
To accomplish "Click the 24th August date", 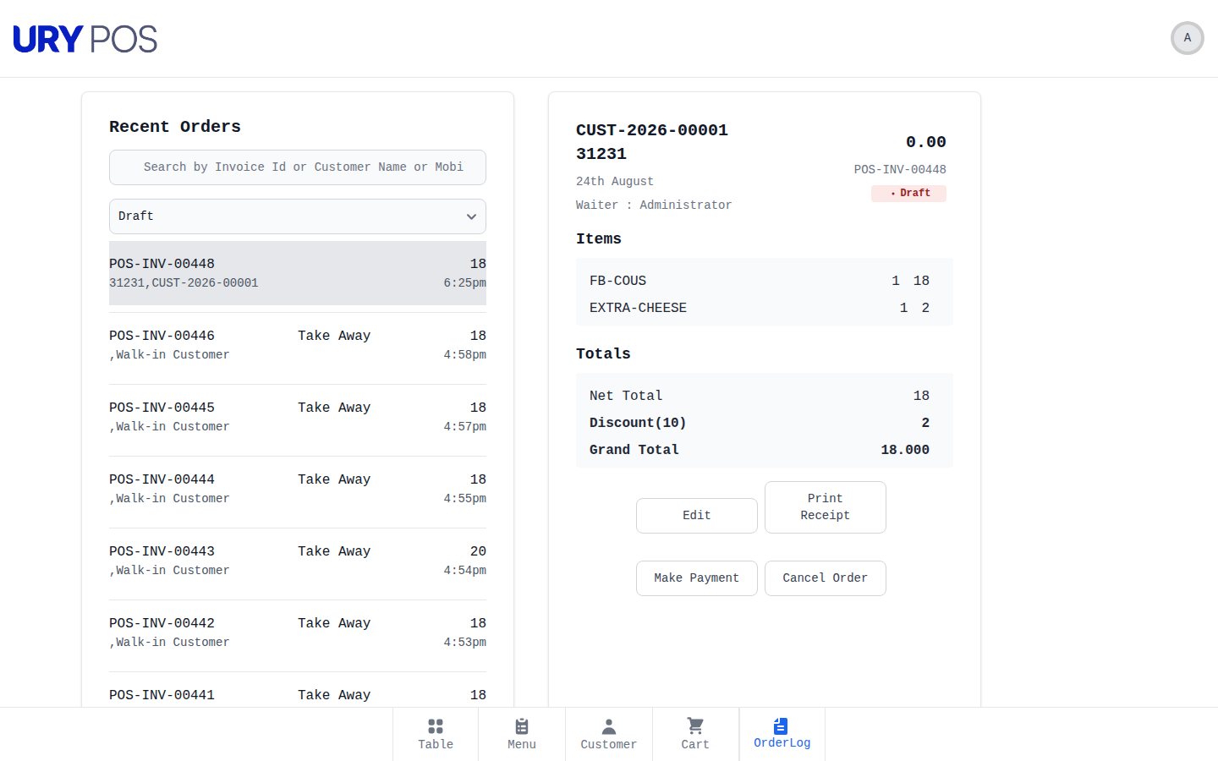I will (615, 182).
